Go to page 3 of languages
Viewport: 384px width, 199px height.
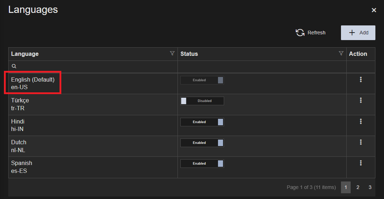(x=370, y=187)
